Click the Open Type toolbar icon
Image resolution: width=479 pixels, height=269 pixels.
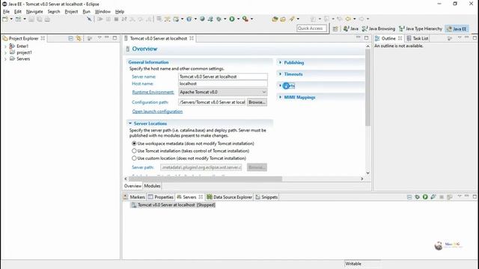275,19
